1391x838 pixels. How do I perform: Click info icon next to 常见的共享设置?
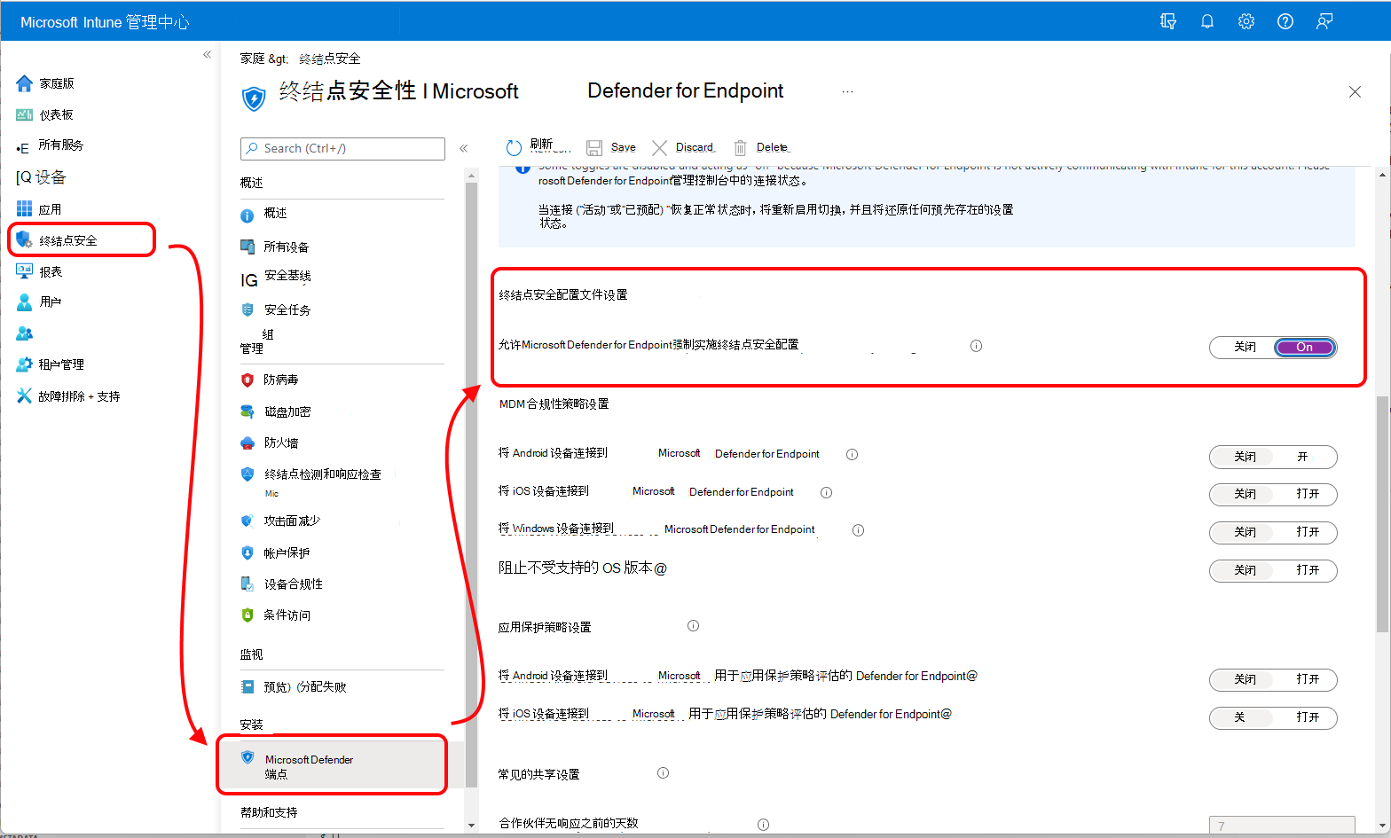point(663,772)
